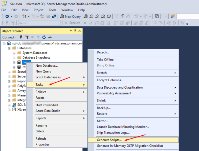
Task: Select Tasks in the context menu
Action: point(57,84)
